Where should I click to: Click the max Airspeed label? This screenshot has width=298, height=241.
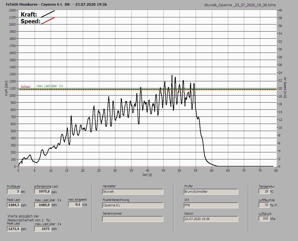tap(77, 200)
